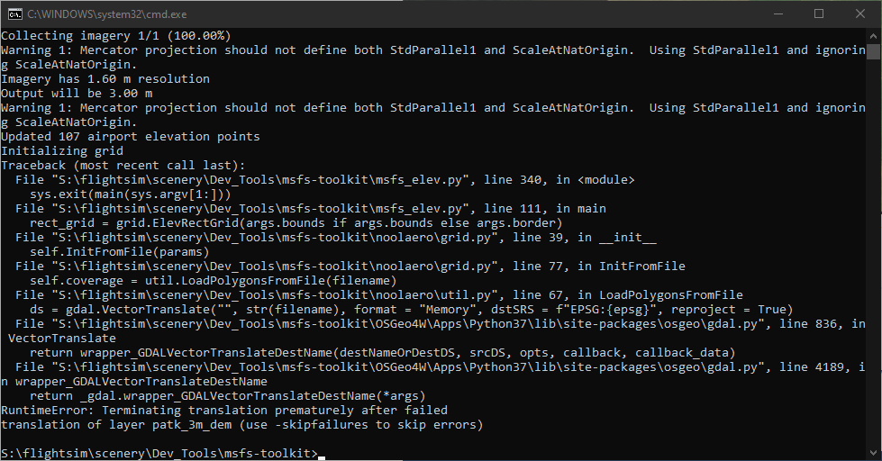Click the cmd.exe icon in title bar
This screenshot has width=882, height=461.
pos(14,14)
